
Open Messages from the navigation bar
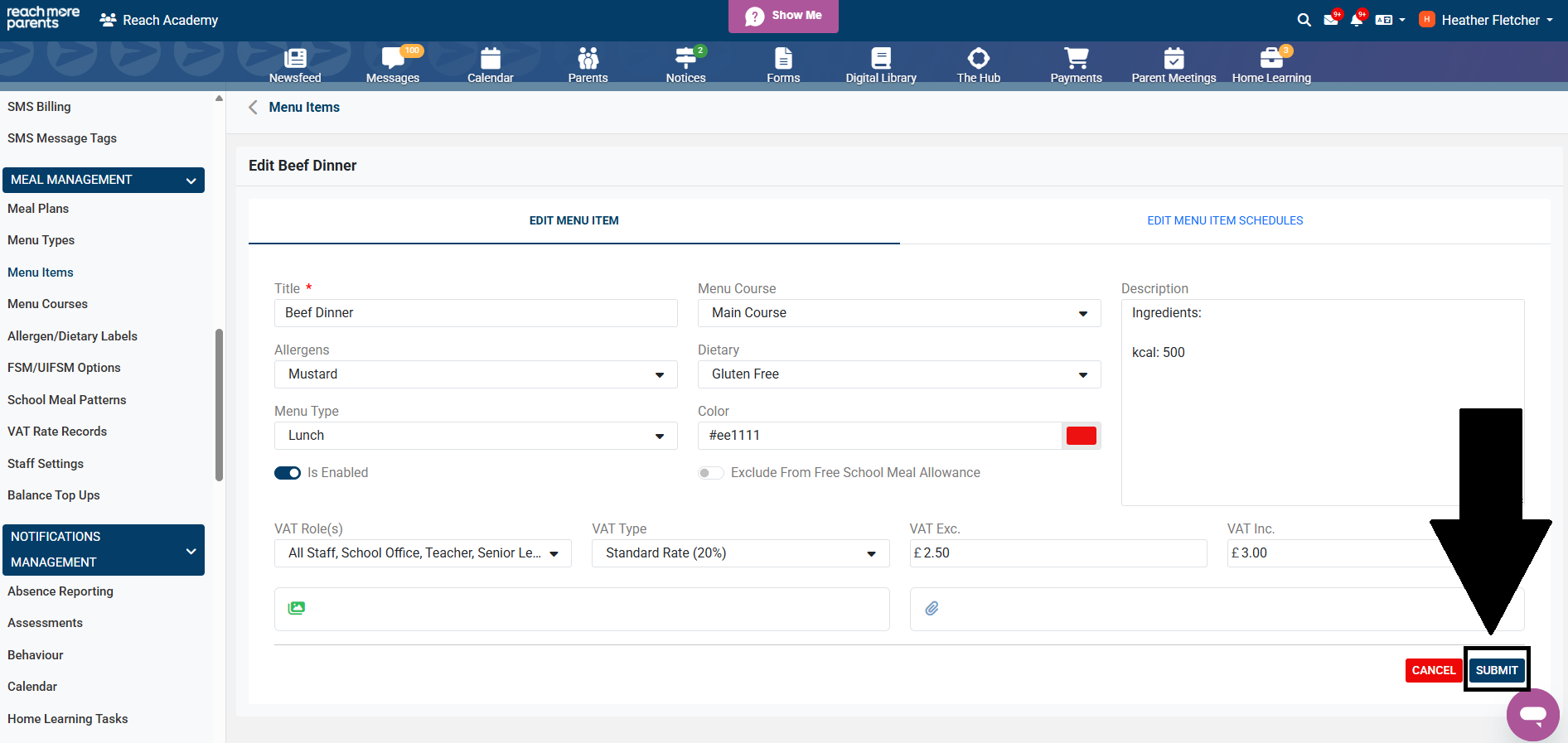click(x=392, y=59)
